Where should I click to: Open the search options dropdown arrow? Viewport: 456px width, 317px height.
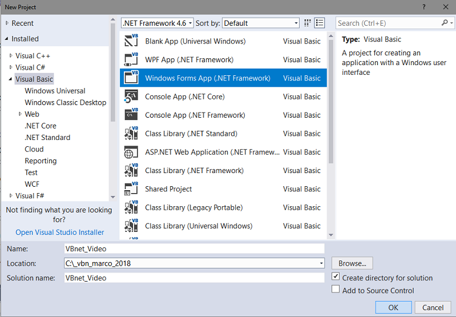pyautogui.click(x=451, y=23)
